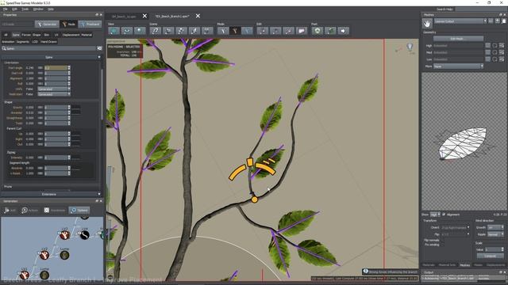Expand the Extensions section header
The image size is (508, 285).
pyautogui.click(x=51, y=194)
